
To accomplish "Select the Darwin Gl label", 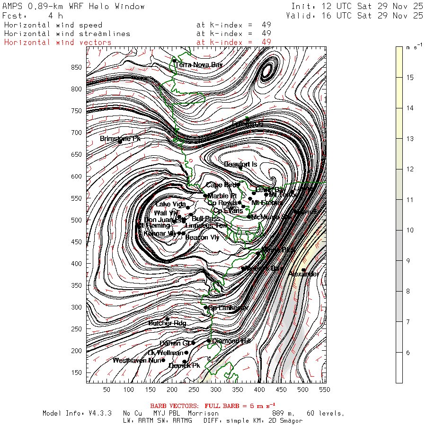I will 175,343.
